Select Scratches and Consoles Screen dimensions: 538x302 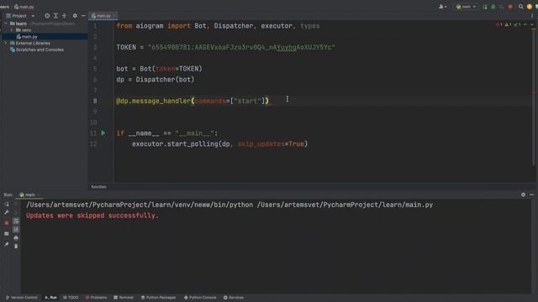[x=40, y=49]
